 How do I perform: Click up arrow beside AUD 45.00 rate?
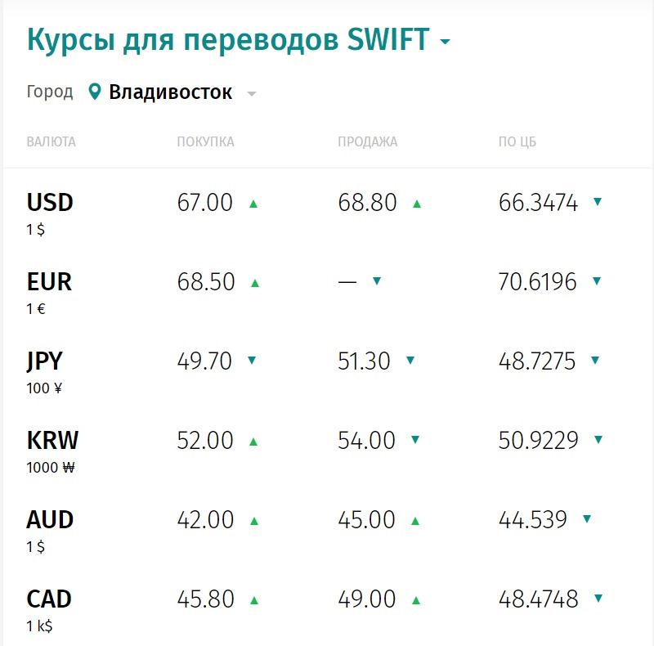[x=415, y=521]
